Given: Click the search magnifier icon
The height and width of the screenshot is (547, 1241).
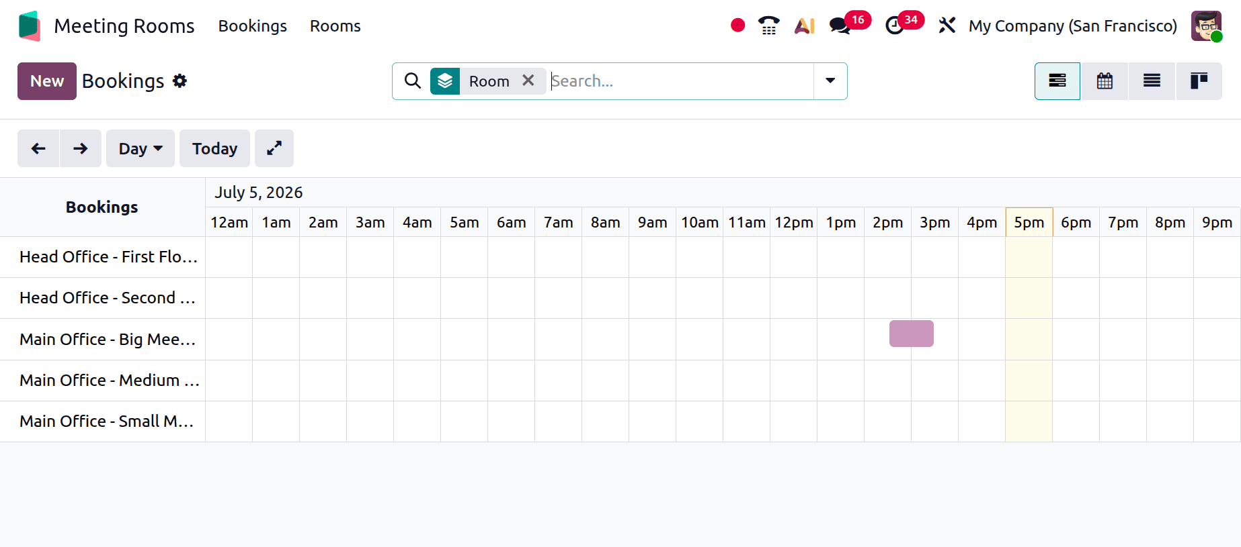Looking at the screenshot, I should [x=412, y=81].
